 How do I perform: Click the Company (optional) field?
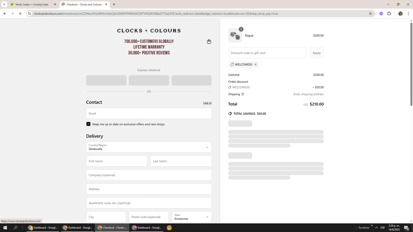(x=149, y=175)
